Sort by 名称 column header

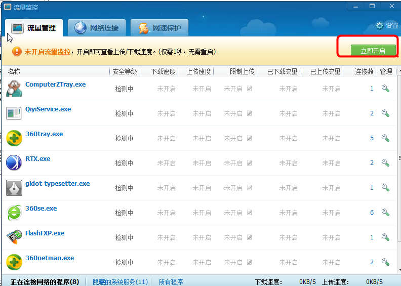(56, 71)
